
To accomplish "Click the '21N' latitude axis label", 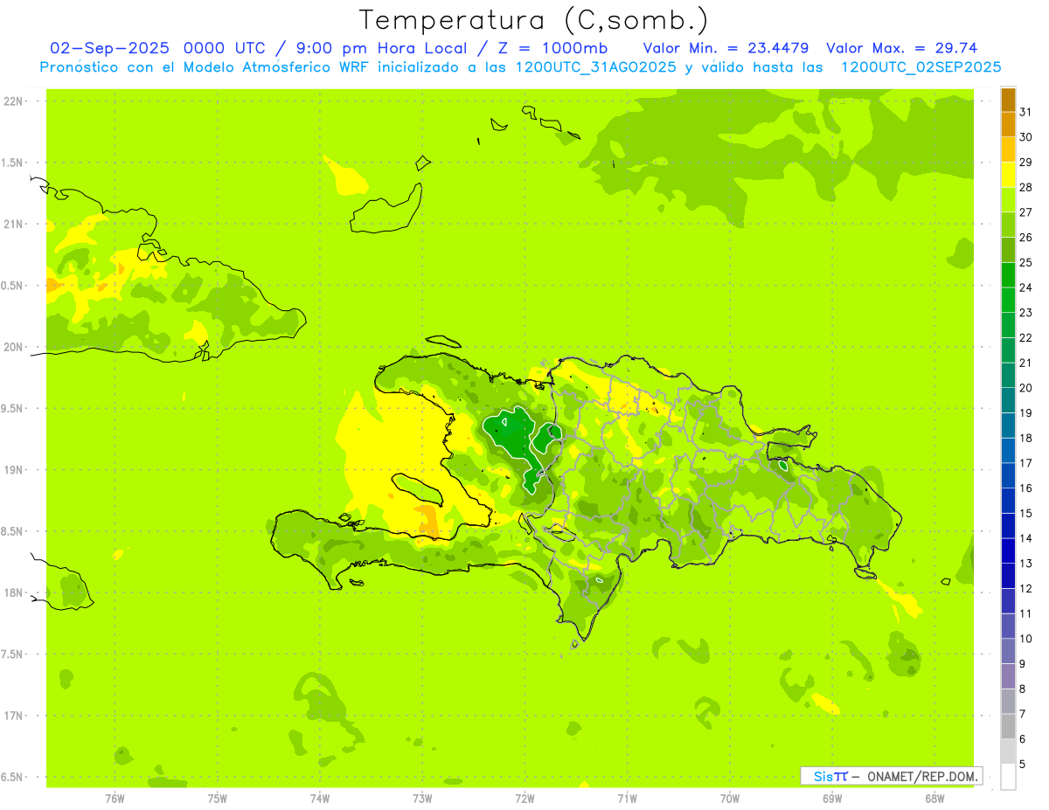I will click(x=14, y=225).
